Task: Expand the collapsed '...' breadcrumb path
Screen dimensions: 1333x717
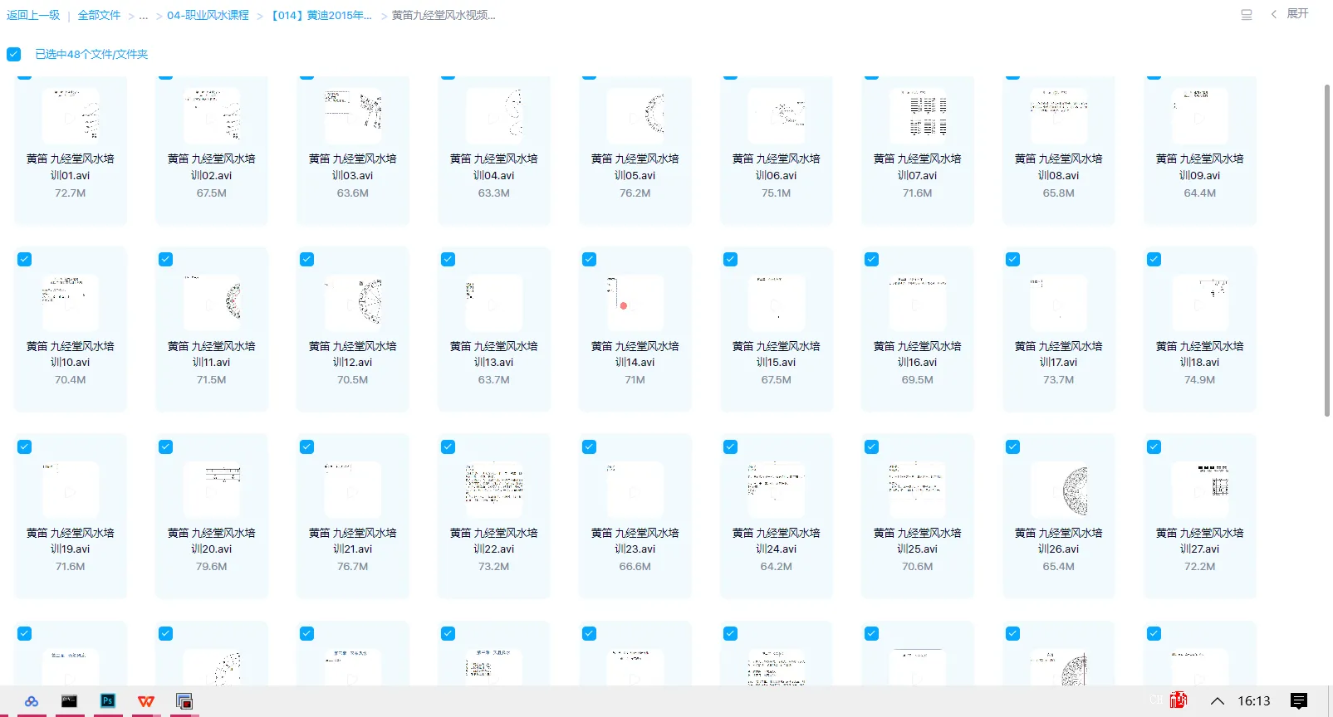Action: 144,16
